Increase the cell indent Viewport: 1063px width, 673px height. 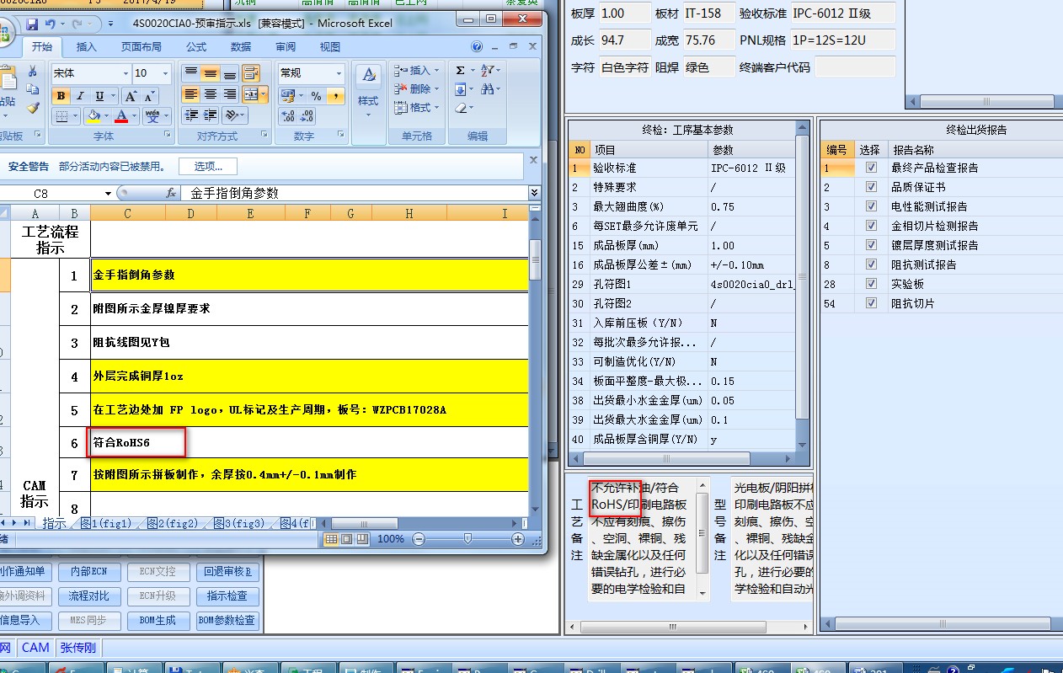(x=211, y=115)
